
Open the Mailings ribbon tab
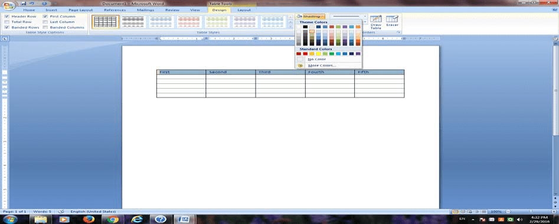145,10
